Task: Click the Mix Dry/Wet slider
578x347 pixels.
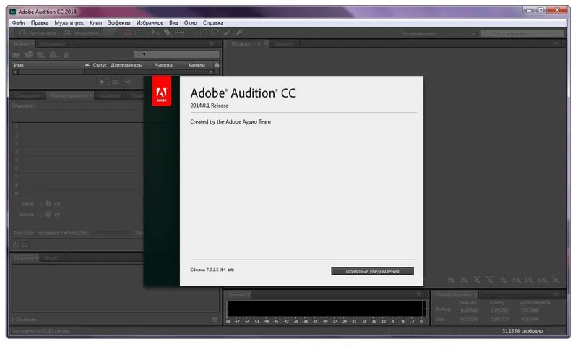Action: tap(110, 233)
